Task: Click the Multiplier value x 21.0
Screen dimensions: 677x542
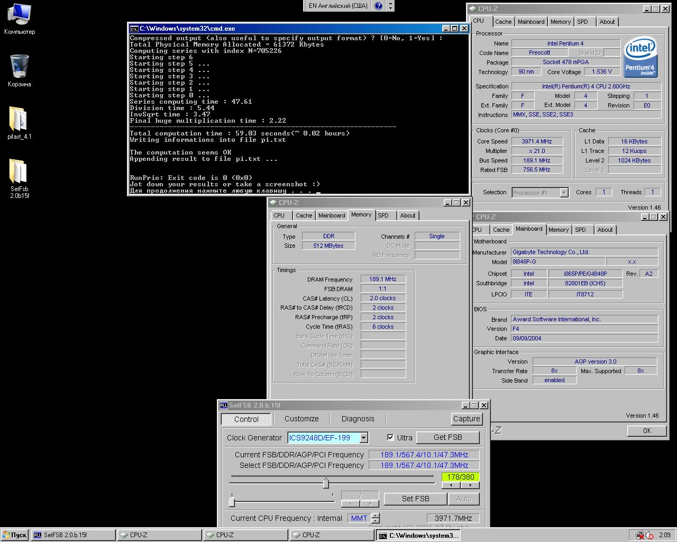Action: [536, 151]
